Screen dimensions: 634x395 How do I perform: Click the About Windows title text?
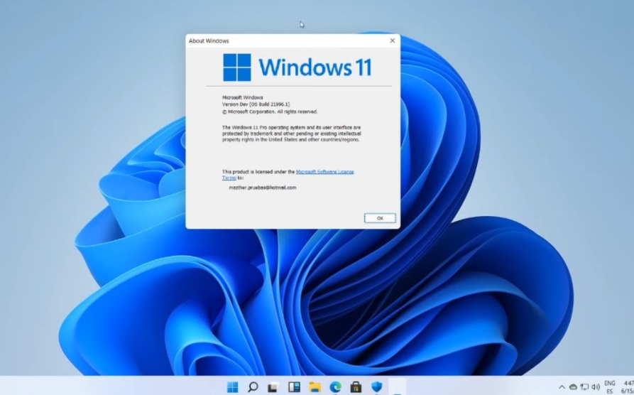point(209,41)
